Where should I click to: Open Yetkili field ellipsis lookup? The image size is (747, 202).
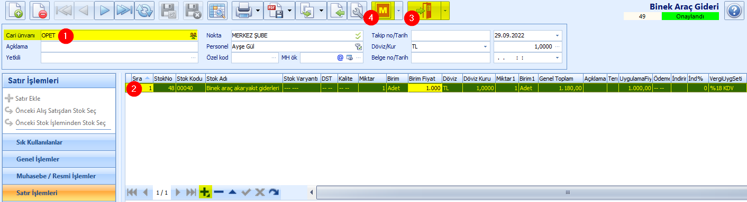click(x=194, y=57)
